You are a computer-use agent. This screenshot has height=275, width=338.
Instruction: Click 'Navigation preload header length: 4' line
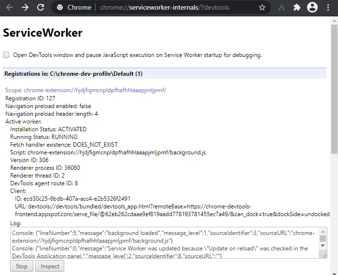point(51,114)
